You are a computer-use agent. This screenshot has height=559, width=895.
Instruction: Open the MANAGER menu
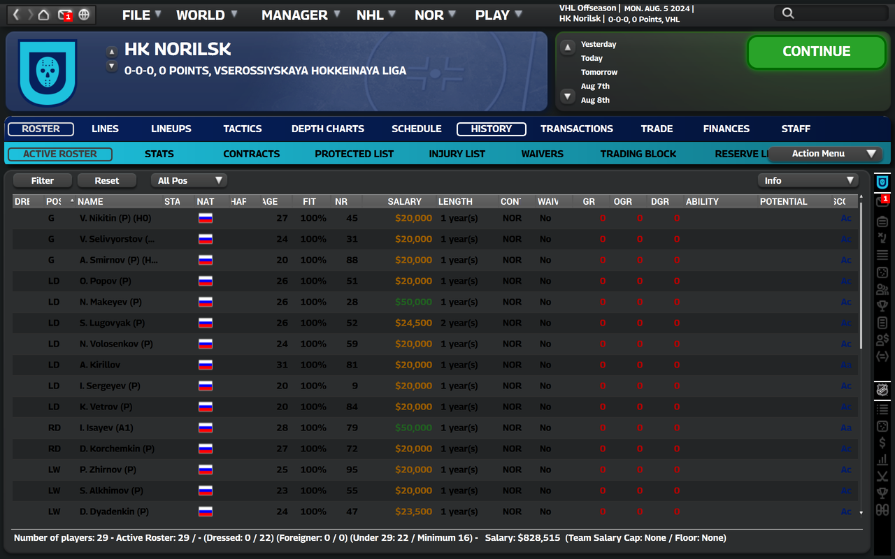tap(301, 15)
